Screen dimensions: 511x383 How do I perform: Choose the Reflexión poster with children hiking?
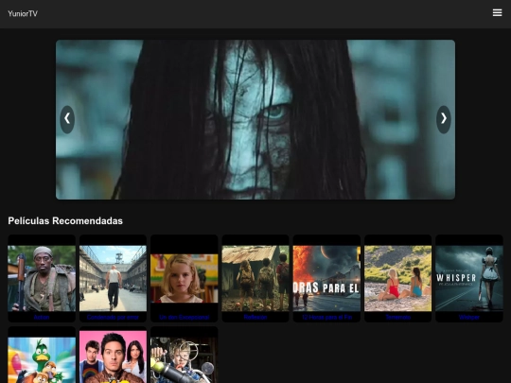[x=255, y=278]
